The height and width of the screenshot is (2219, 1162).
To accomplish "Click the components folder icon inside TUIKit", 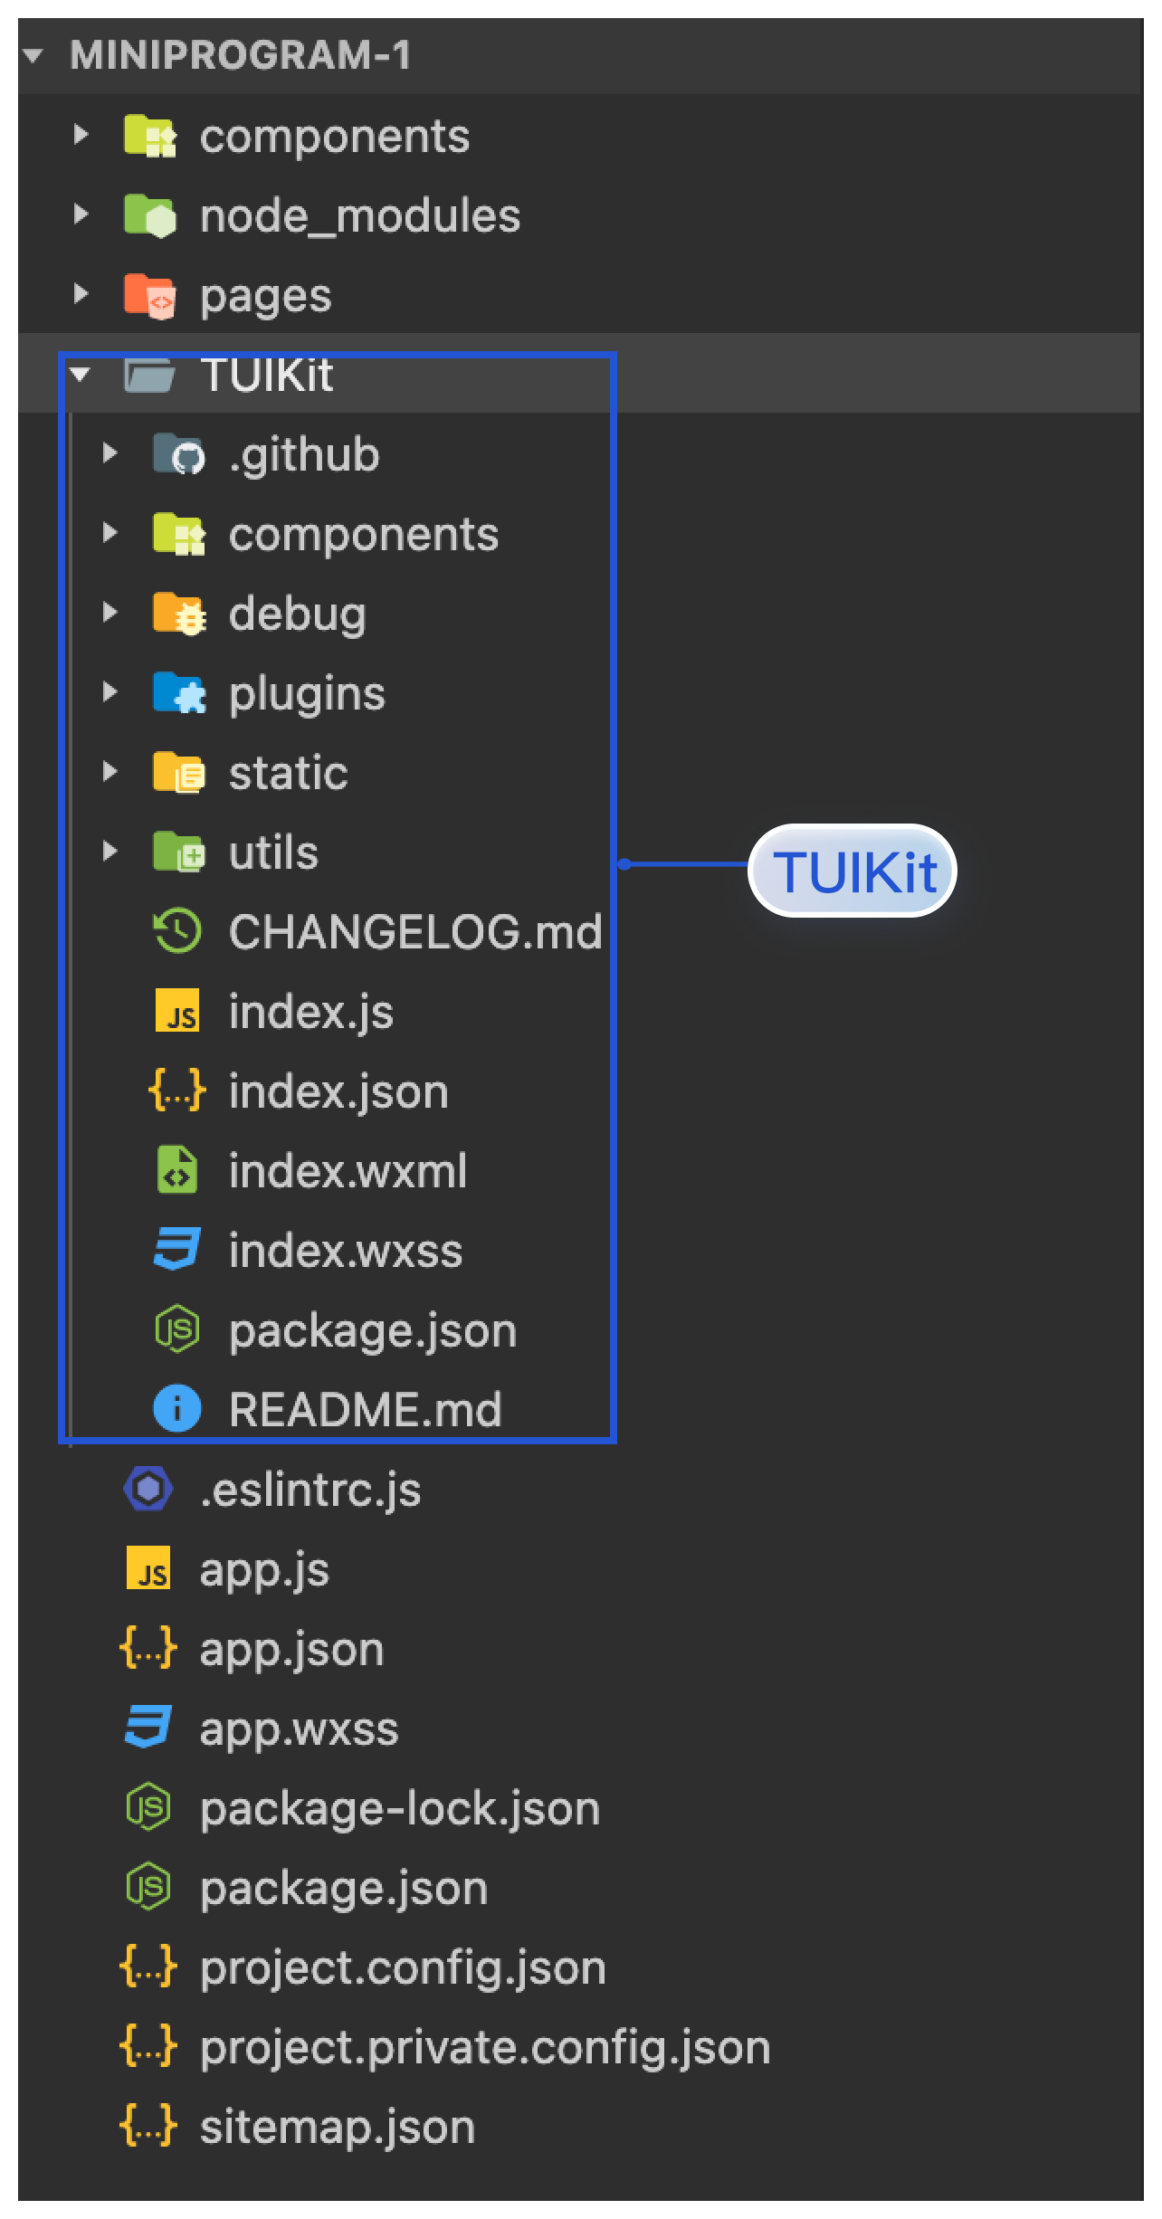I will click(x=179, y=534).
